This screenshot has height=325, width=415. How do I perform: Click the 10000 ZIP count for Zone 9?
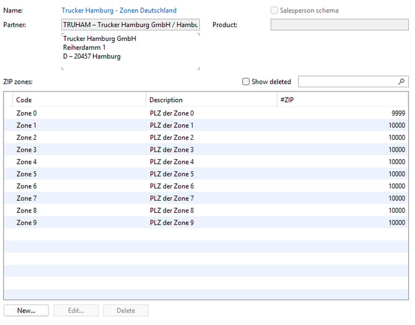(x=397, y=223)
